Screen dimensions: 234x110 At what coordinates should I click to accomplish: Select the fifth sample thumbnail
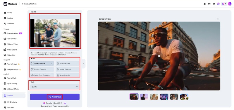[174, 97]
